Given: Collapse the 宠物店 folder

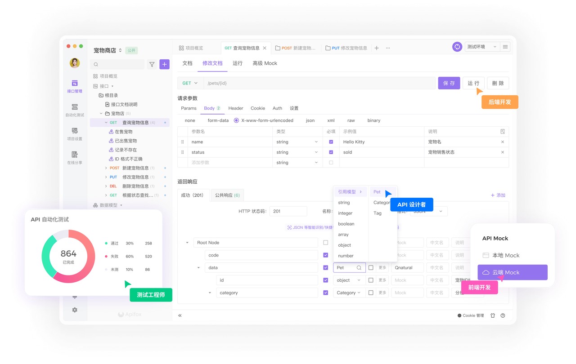Looking at the screenshot, I should click(101, 114).
